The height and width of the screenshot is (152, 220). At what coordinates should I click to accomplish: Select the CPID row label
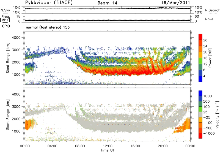pos(6,26)
